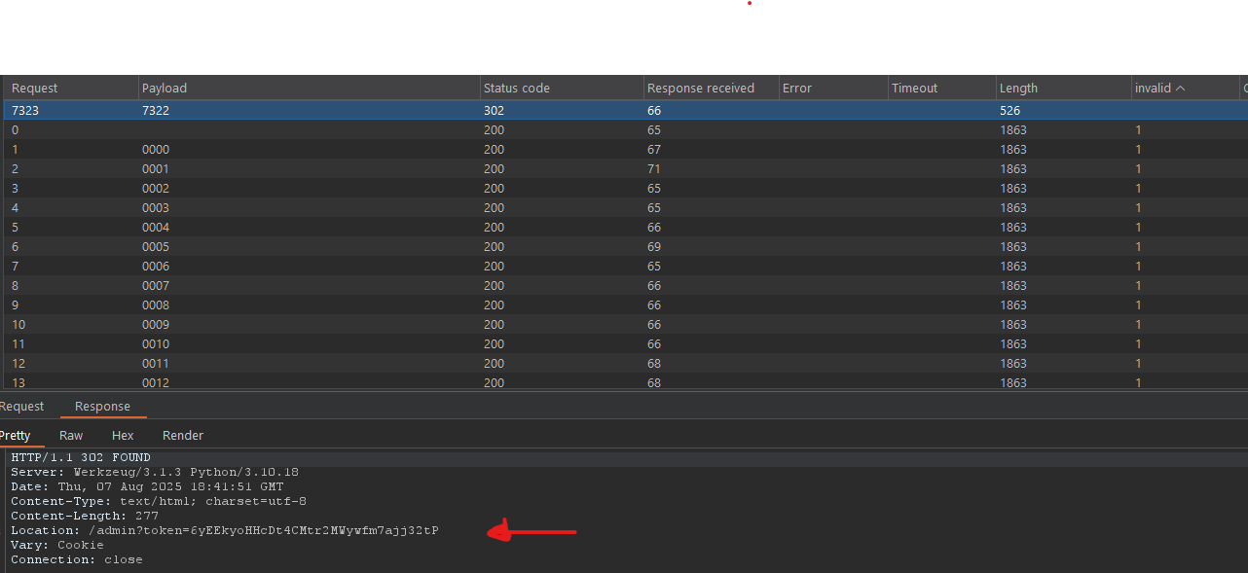Click the Timeout column header
1248x573 pixels.
tap(914, 89)
